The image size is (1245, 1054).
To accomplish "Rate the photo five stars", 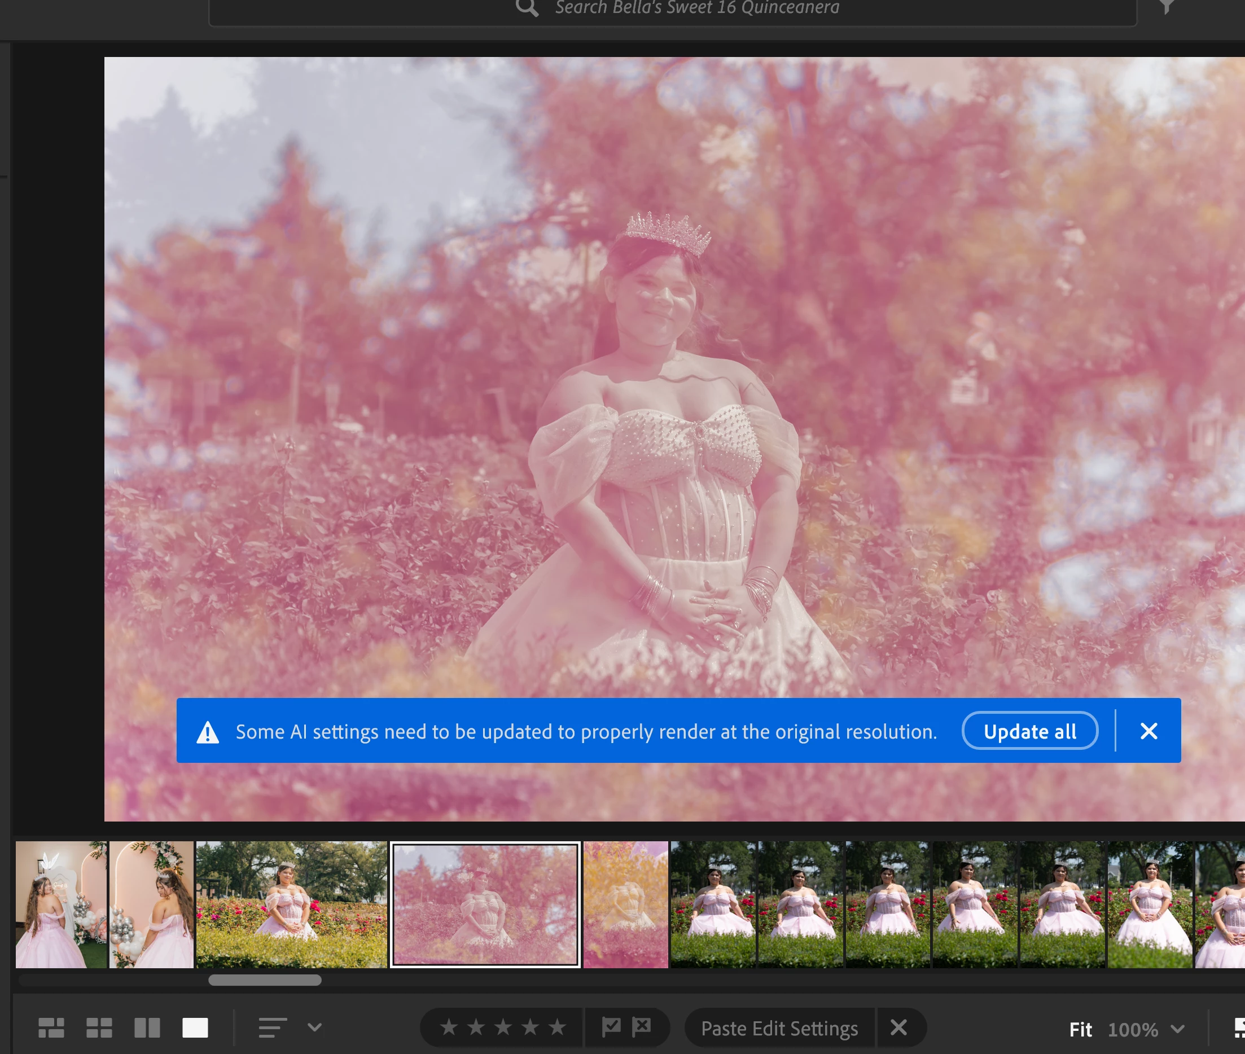I will click(557, 1027).
